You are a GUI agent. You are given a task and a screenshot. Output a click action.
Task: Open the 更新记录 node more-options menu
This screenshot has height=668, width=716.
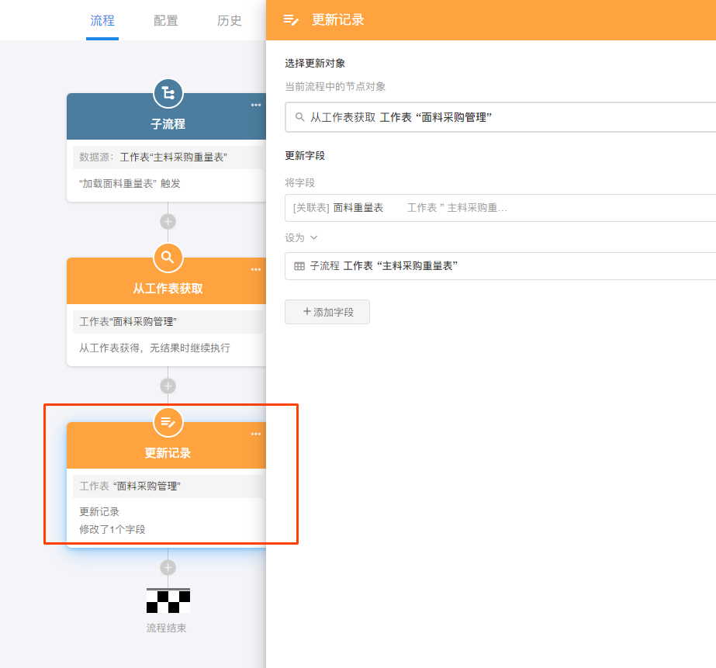[x=256, y=434]
